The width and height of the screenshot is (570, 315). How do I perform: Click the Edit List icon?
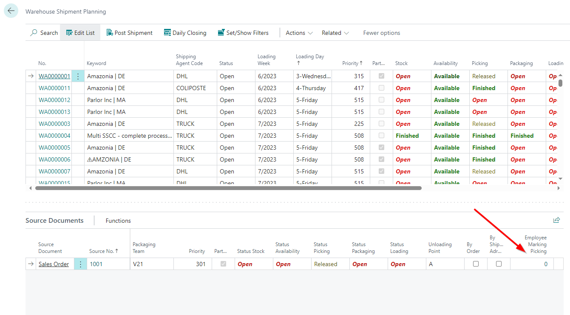coord(69,33)
